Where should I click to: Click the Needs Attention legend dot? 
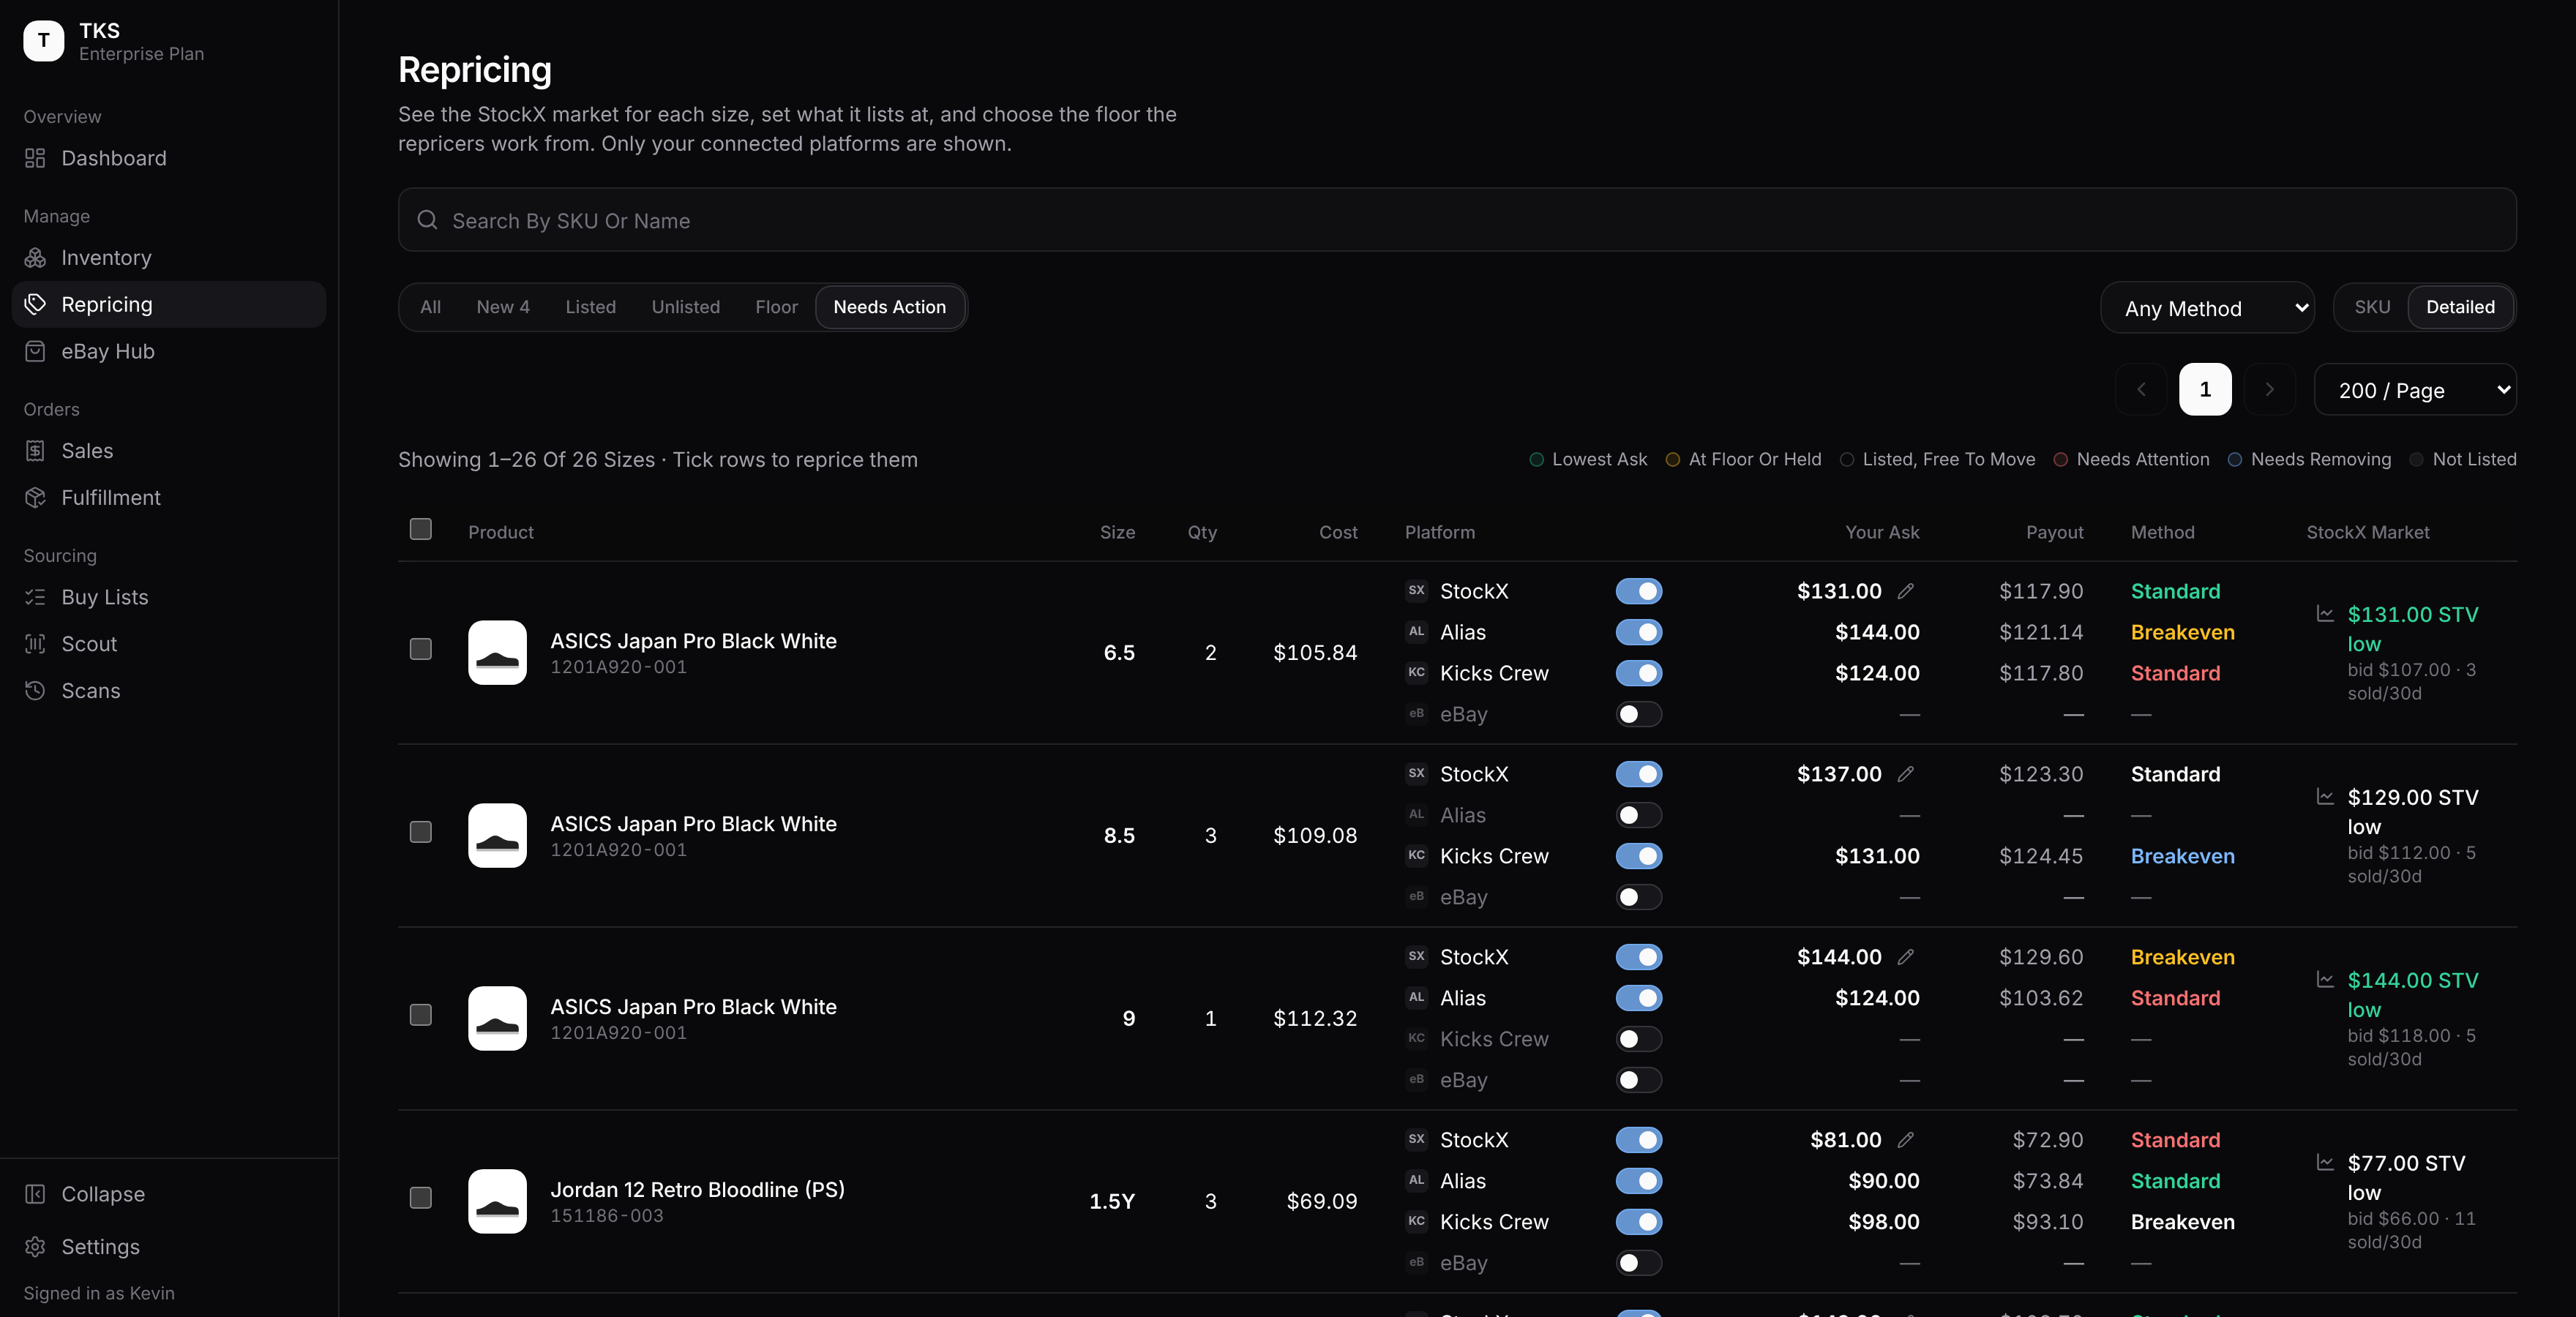(x=2060, y=460)
